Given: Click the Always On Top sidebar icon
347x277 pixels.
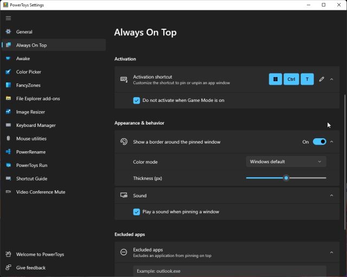Looking at the screenshot, I should pyautogui.click(x=8, y=45).
